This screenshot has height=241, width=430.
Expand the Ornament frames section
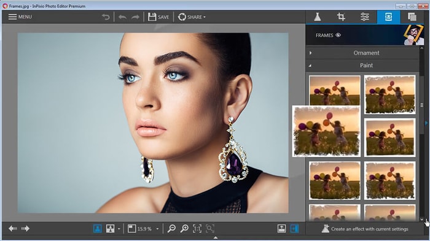pyautogui.click(x=362, y=53)
